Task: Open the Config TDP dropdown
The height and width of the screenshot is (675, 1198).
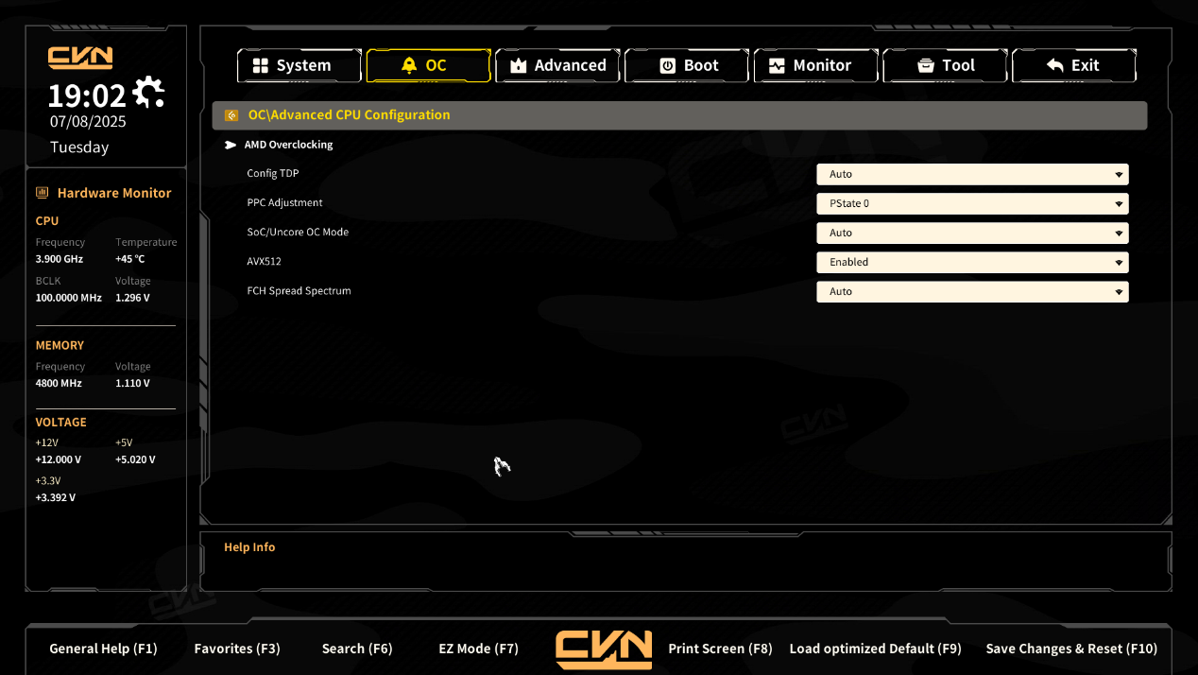Action: 972,174
